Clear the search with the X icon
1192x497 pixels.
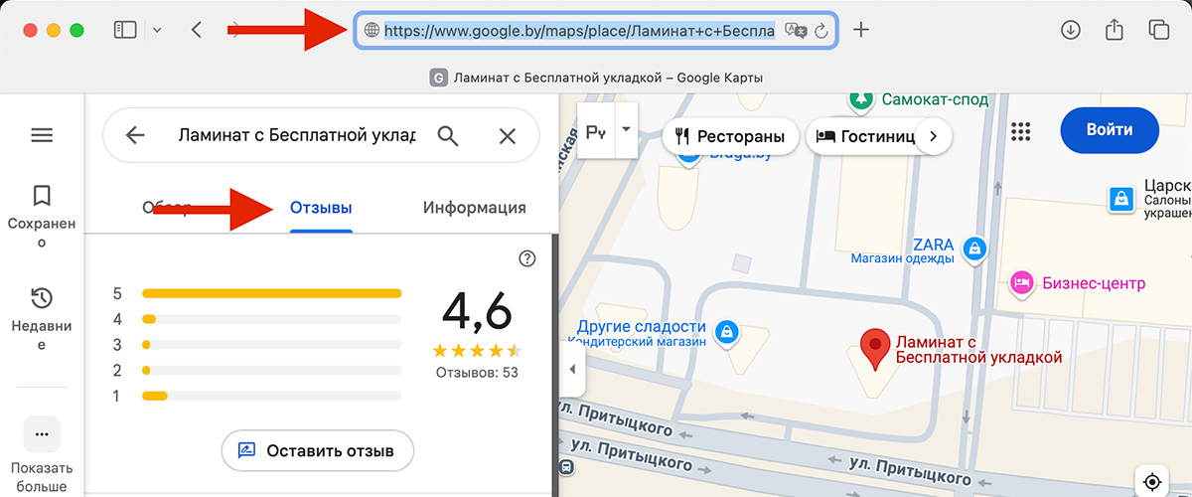click(x=508, y=136)
